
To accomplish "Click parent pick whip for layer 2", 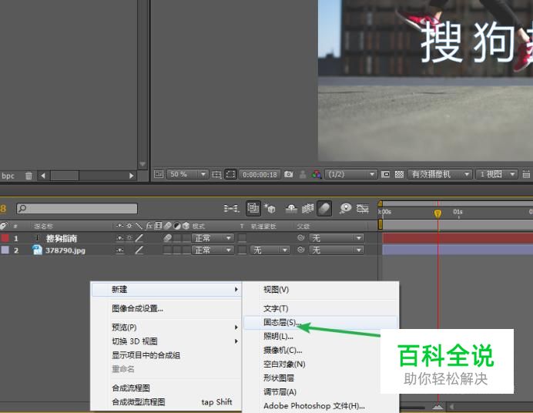I will (300, 250).
